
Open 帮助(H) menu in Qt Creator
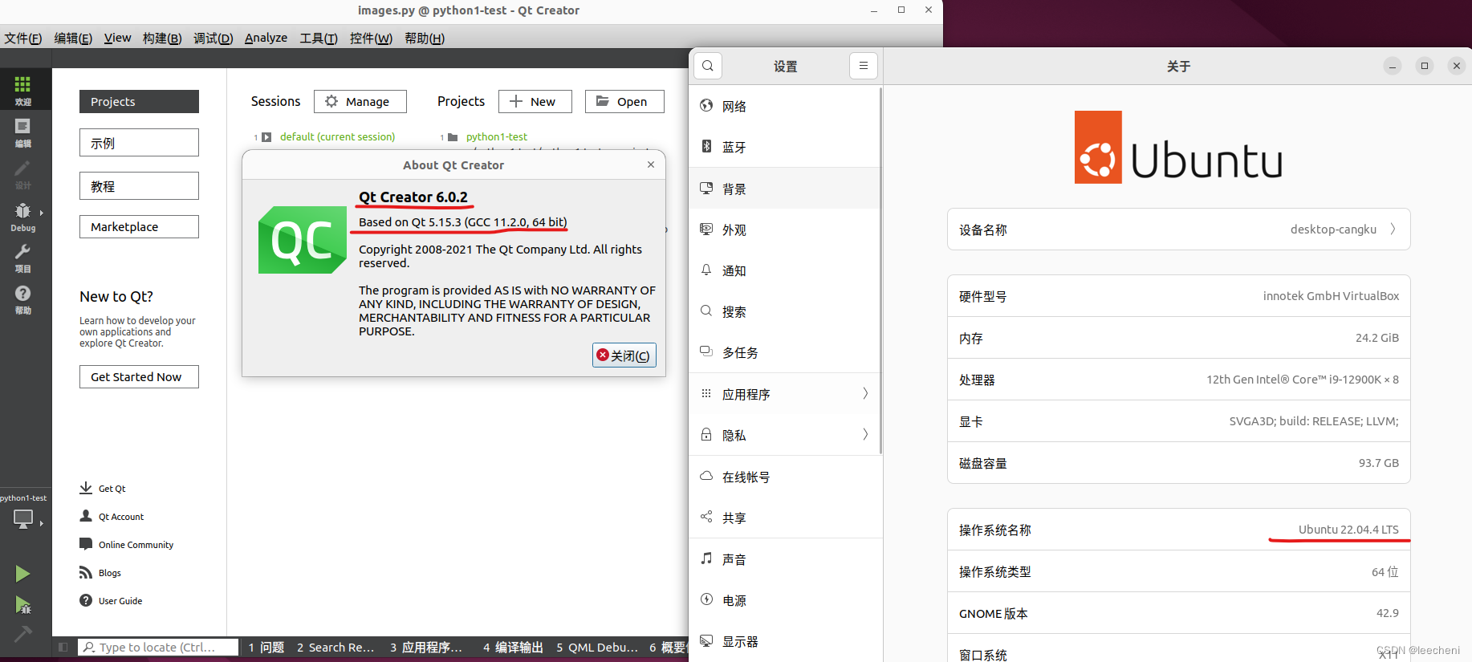pyautogui.click(x=425, y=38)
